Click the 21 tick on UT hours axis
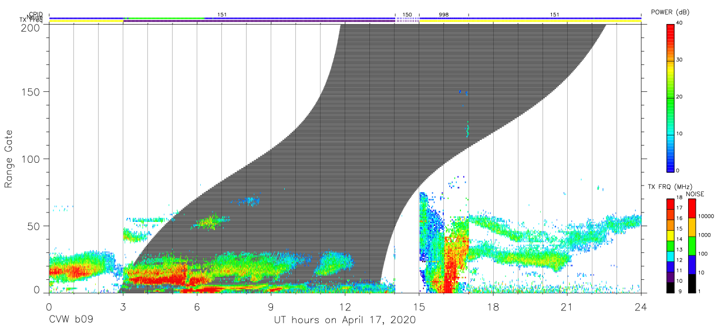 coord(567,306)
